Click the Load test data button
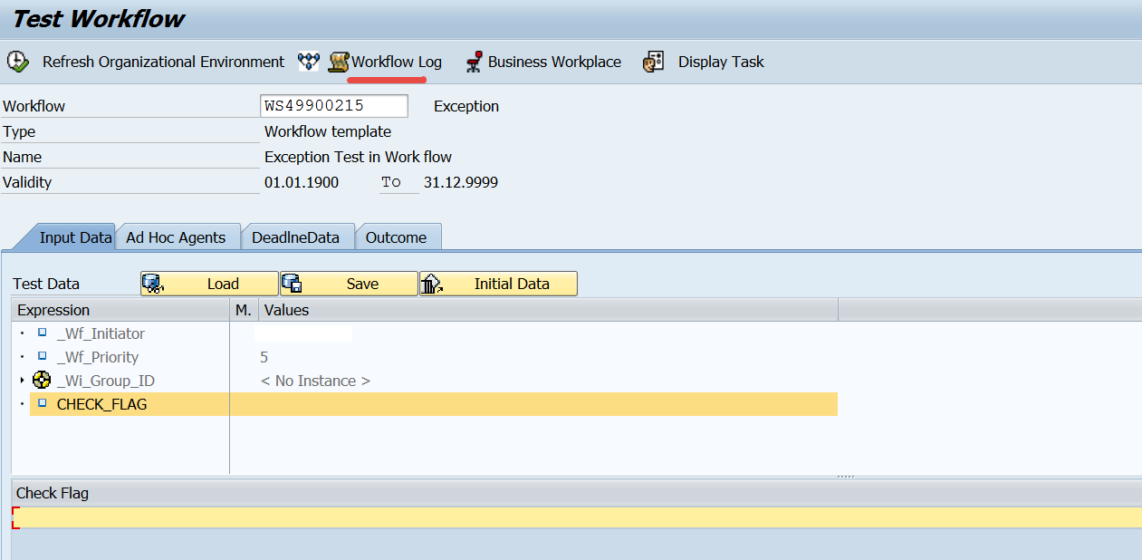1142x560 pixels. [209, 284]
